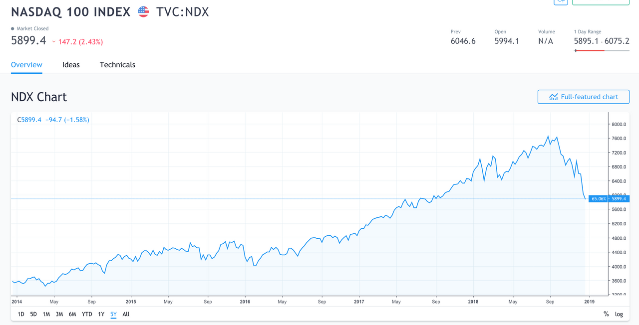Click the red down arrow beside 147.2
The width and height of the screenshot is (639, 325).
[x=54, y=42]
